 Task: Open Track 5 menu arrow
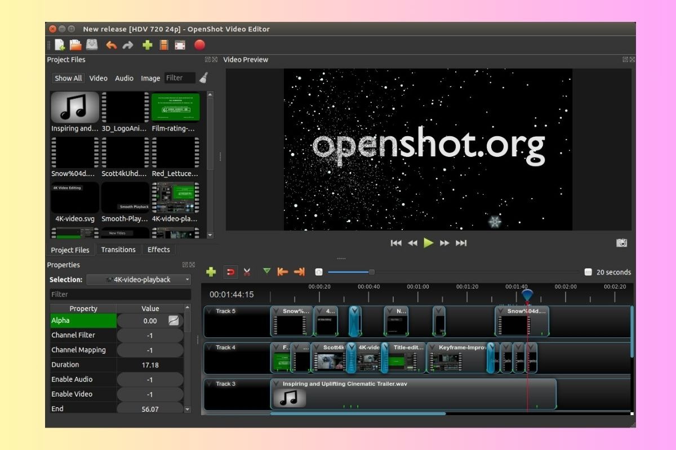point(209,310)
